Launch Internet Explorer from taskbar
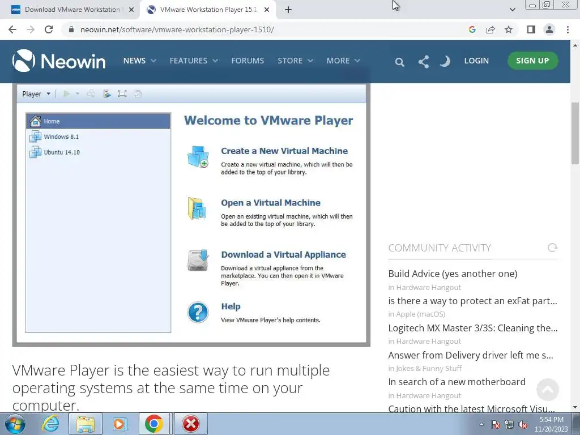 coord(50,424)
